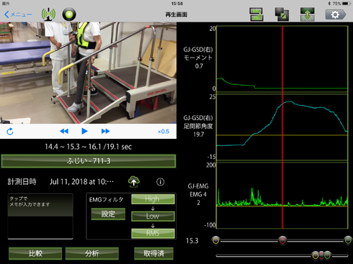Fast-forward the video playback
353x264 pixels.
105,131
